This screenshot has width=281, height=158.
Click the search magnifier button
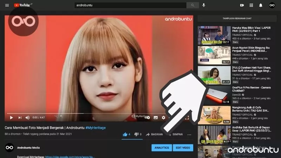coord(192,5)
